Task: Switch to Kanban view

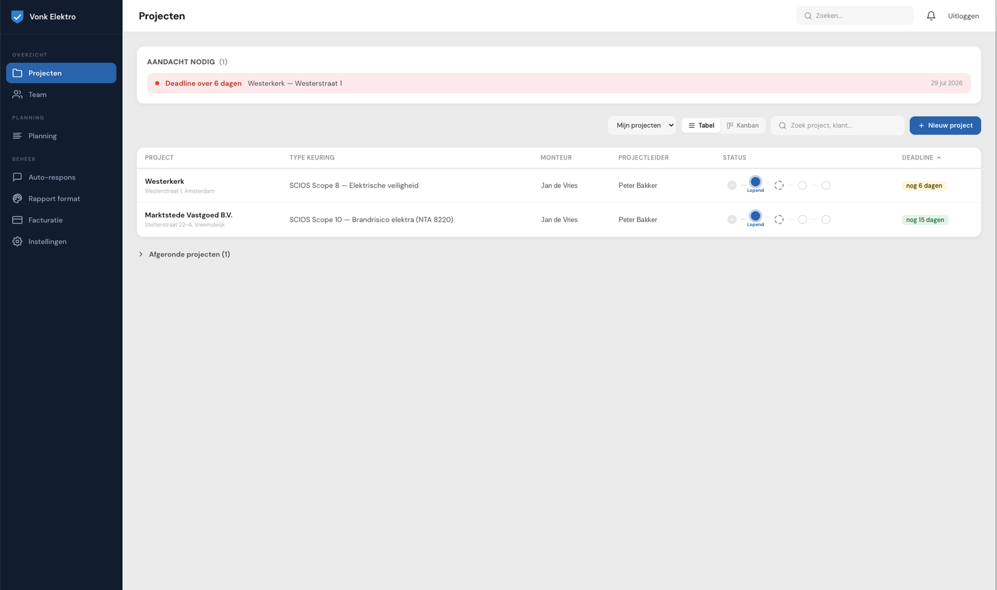Action: pyautogui.click(x=743, y=125)
